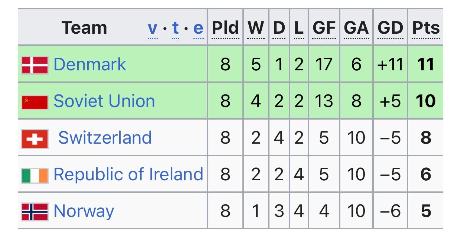Open the Switzerland team link

coord(105,137)
